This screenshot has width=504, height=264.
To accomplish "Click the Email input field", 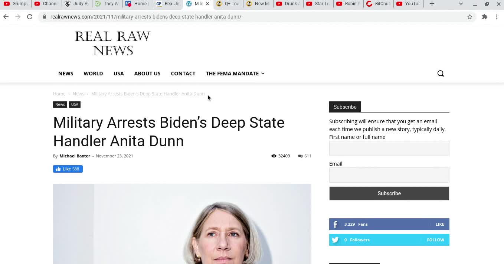I will coord(389,175).
